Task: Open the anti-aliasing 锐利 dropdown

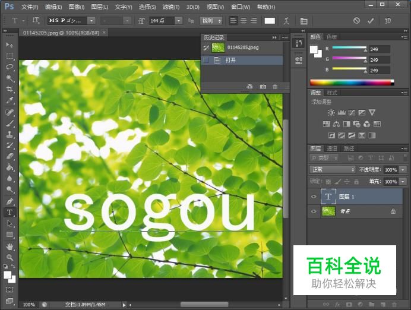Action: point(211,20)
